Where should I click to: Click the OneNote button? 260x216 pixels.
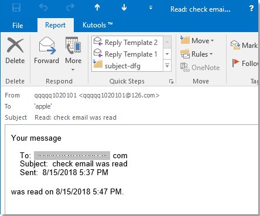[x=200, y=68]
